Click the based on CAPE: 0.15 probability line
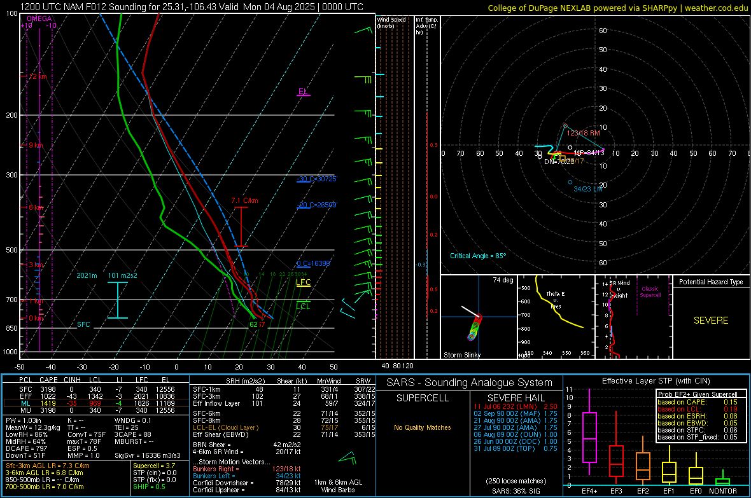The height and width of the screenshot is (498, 751). point(698,402)
